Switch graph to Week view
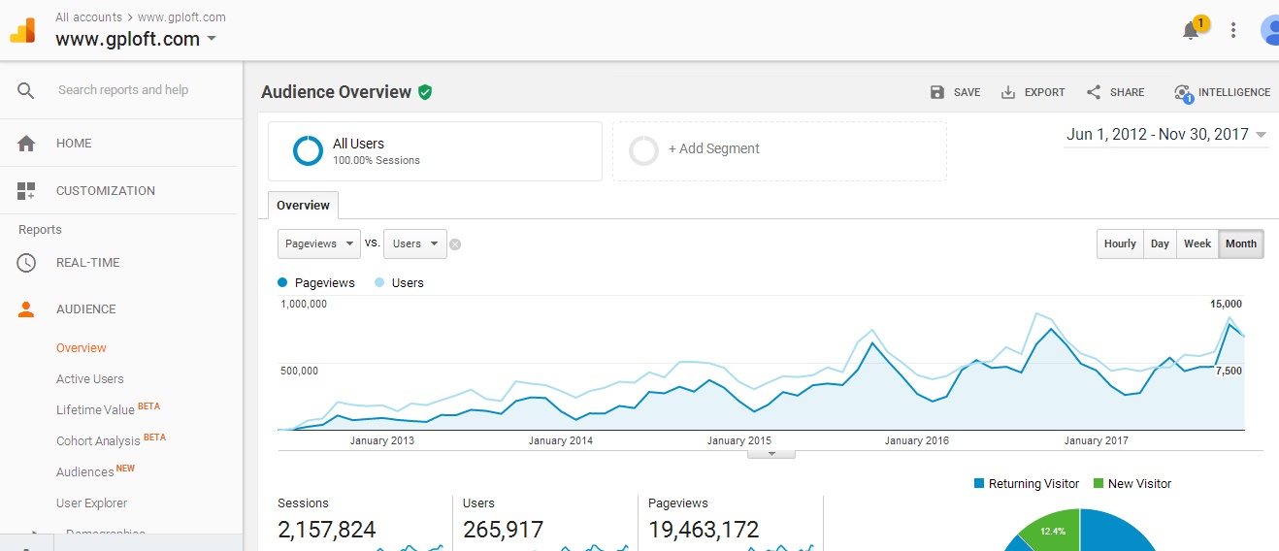Screen dimensions: 1279x551 click(1197, 244)
